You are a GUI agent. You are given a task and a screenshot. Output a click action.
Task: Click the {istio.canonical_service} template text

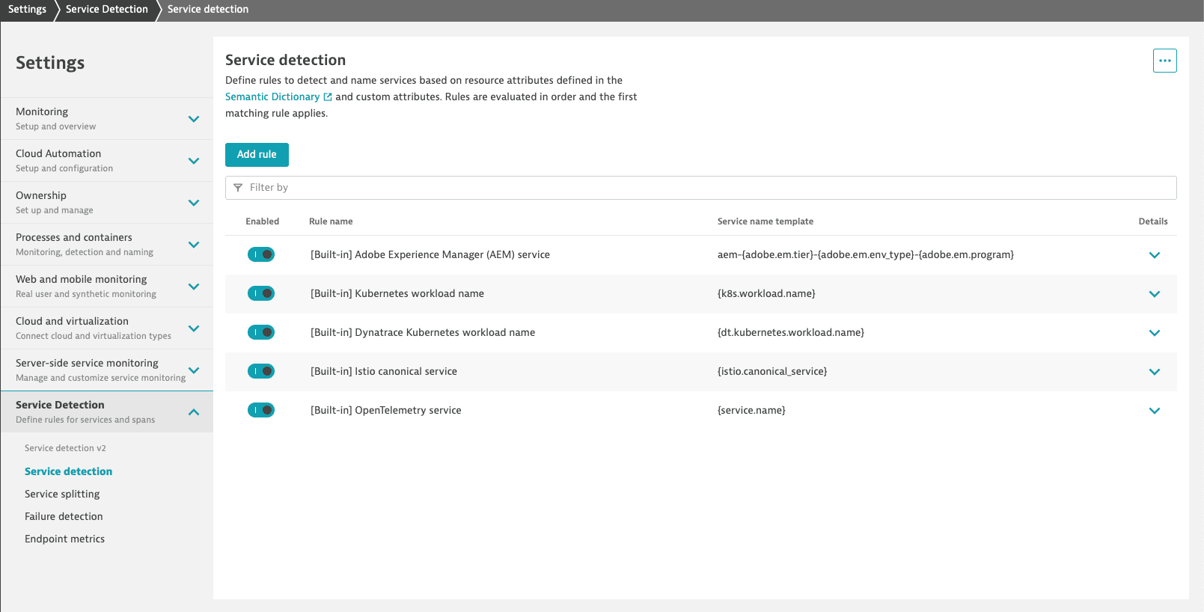tap(772, 371)
